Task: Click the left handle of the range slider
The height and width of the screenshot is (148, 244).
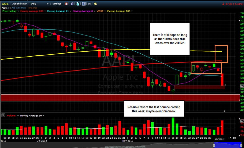Action: (214, 145)
